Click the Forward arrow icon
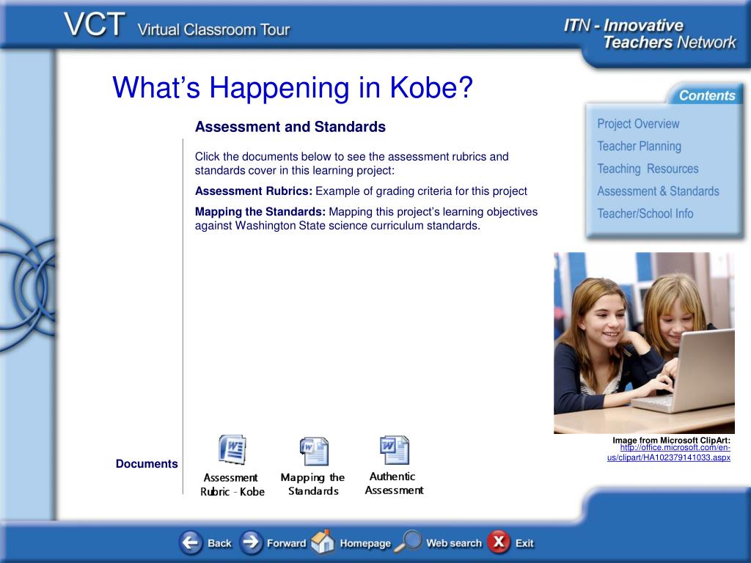This screenshot has height=563, width=751. coord(251,542)
